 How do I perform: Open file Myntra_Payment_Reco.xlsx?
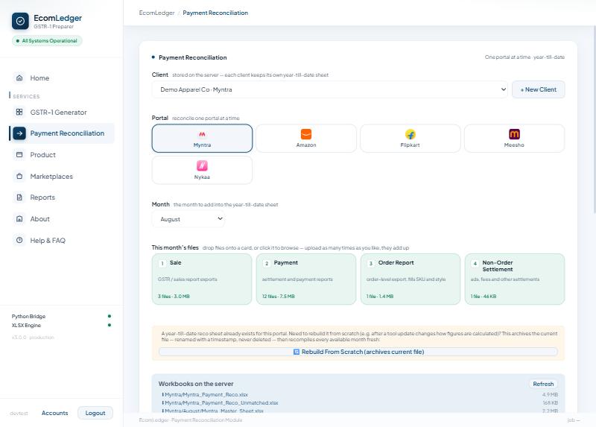tap(206, 395)
